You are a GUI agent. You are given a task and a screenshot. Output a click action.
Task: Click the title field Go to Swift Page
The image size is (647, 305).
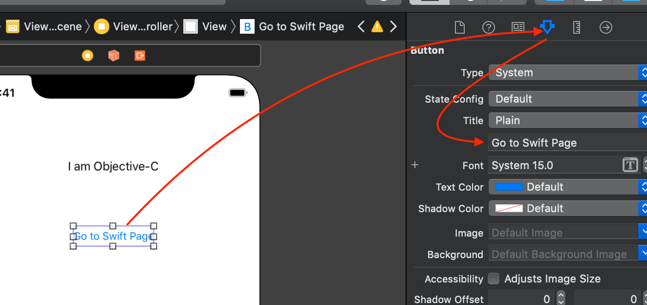[567, 143]
